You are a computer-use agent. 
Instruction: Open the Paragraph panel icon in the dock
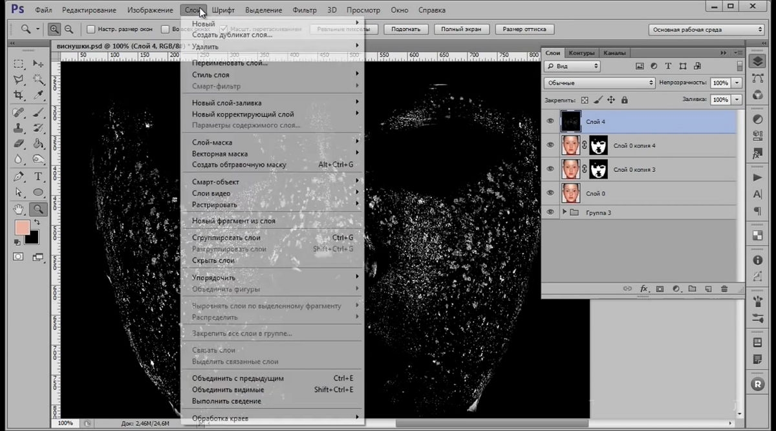click(x=757, y=211)
